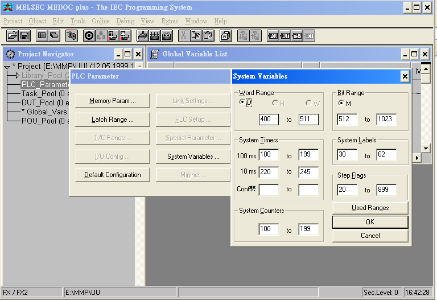Close the System Variables dialog
This screenshot has height=300, width=437.
(x=405, y=76)
